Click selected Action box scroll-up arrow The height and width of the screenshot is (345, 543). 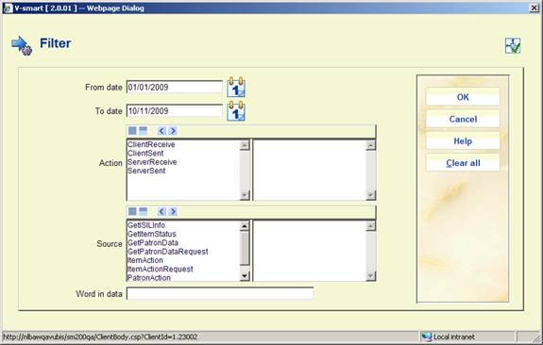pyautogui.click(x=370, y=145)
